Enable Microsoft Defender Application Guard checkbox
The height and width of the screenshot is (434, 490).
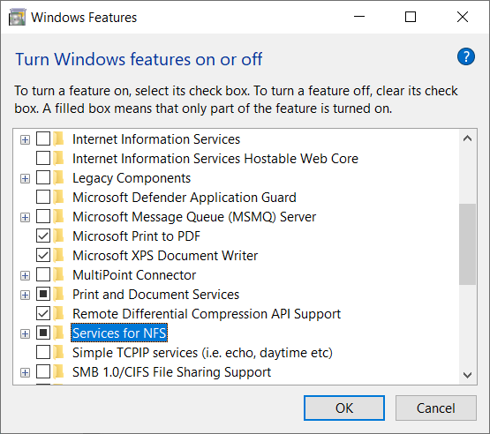pos(43,198)
